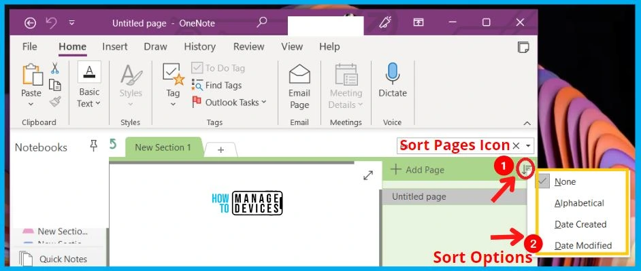Click Find Tags
This screenshot has height=271, width=641.
tap(217, 86)
